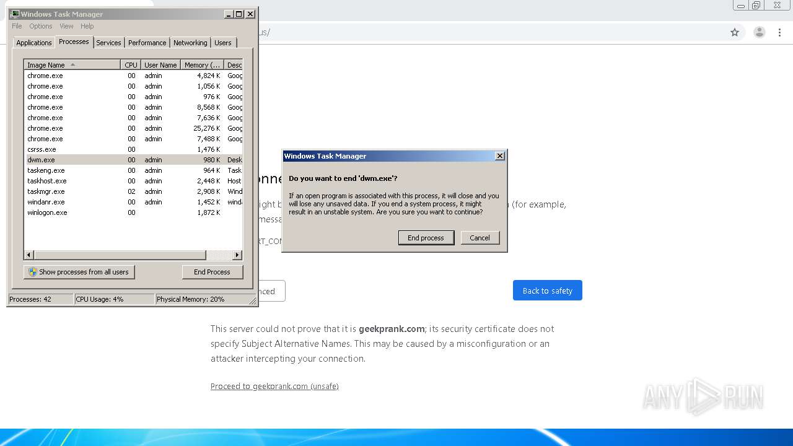Select the Processes tab
This screenshot has height=446, width=793.
[74, 42]
